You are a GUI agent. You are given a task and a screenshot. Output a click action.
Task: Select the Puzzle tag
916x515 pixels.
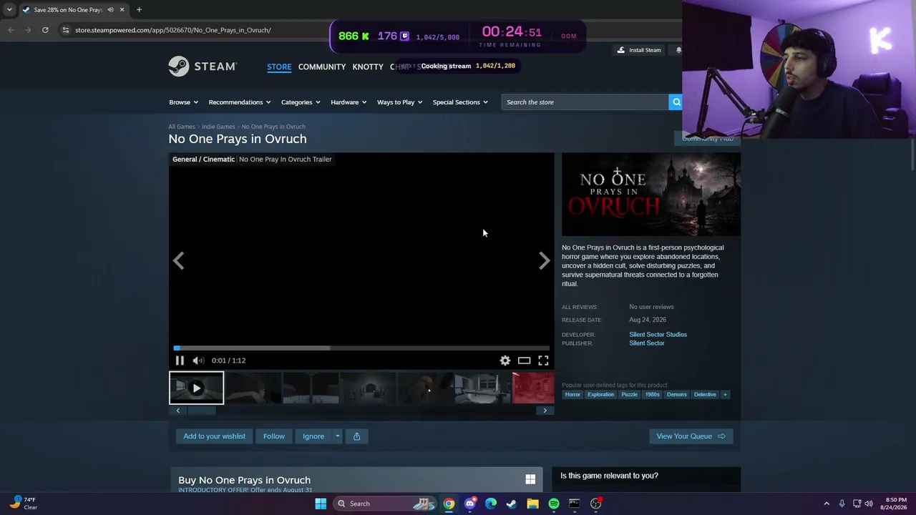[629, 394]
